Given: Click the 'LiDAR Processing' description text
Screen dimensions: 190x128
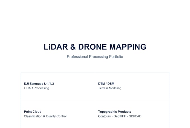Looking at the screenshot, I should tap(37, 88).
